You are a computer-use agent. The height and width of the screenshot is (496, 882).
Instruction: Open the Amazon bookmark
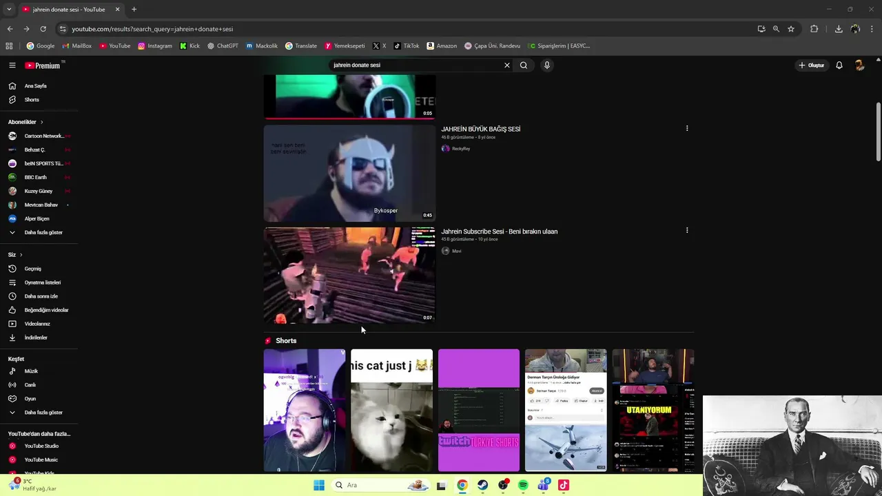pyautogui.click(x=442, y=46)
